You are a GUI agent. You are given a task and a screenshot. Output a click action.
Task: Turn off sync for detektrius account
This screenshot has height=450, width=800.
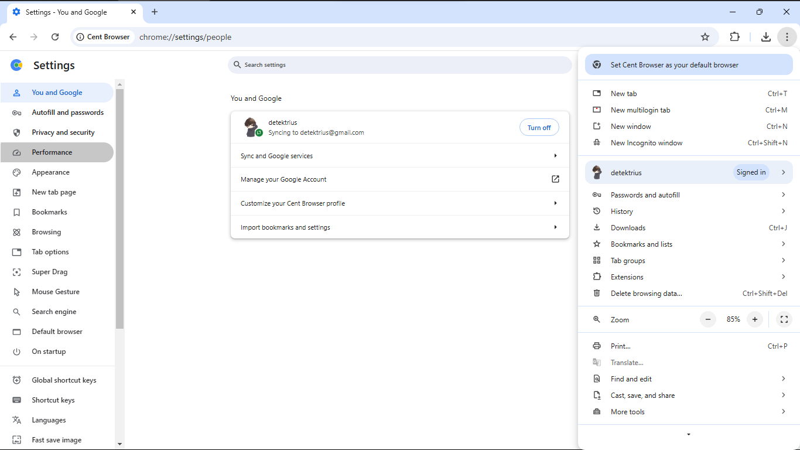click(539, 128)
